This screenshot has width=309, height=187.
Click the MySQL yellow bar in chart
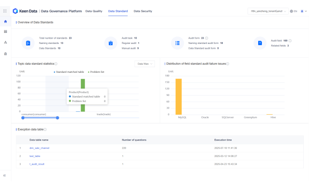(x=178, y=96)
